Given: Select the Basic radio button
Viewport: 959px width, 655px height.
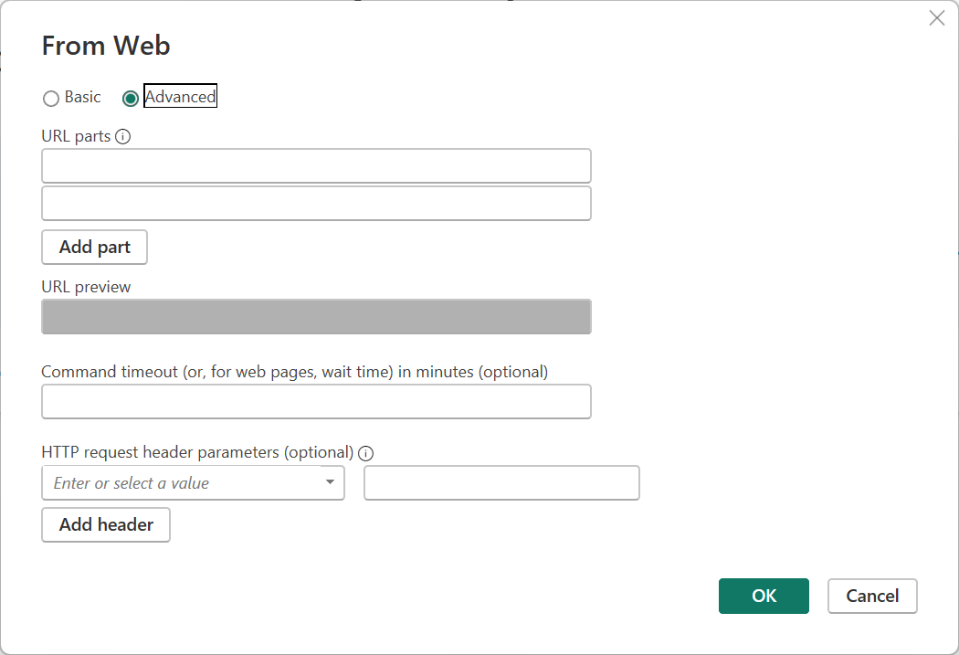Looking at the screenshot, I should pos(51,98).
